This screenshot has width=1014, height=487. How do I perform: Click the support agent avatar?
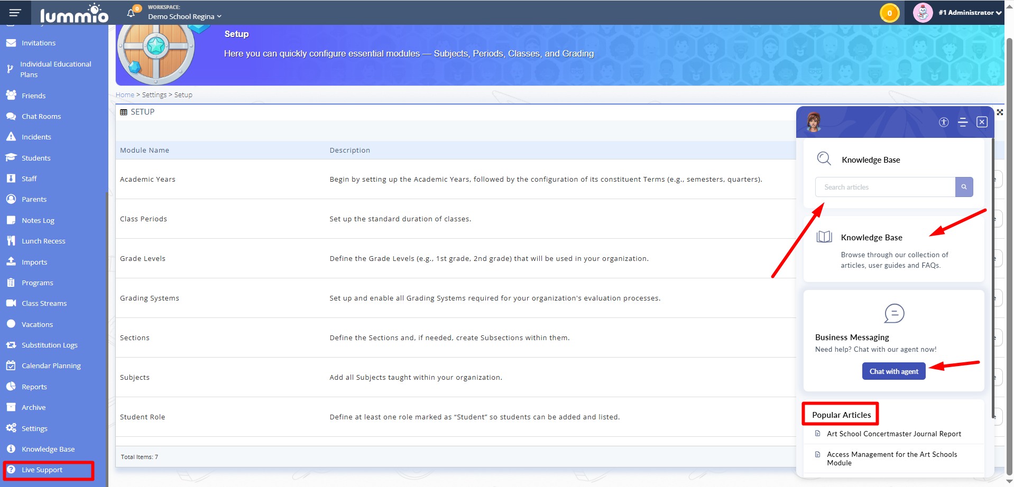coord(814,122)
